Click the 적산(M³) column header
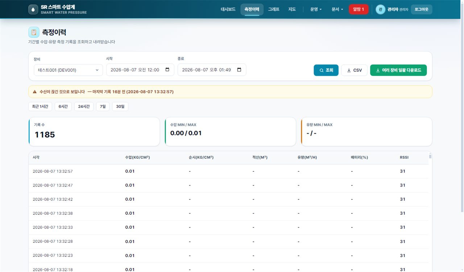 260,158
